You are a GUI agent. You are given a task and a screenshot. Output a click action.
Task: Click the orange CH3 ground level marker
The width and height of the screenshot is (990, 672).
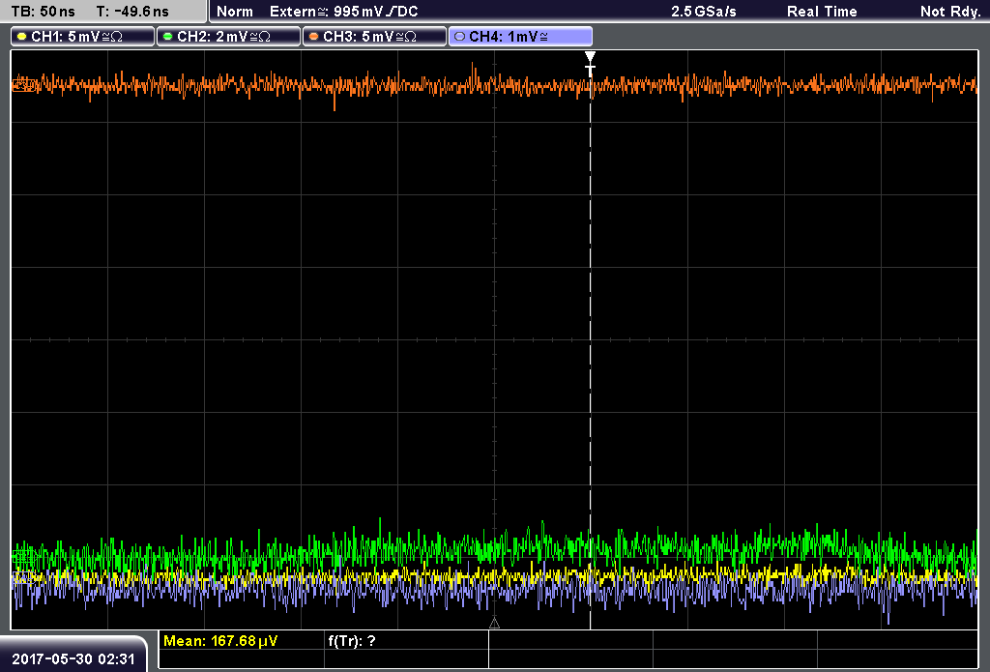24,84
